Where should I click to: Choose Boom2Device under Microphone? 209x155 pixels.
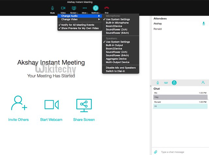click(121, 26)
